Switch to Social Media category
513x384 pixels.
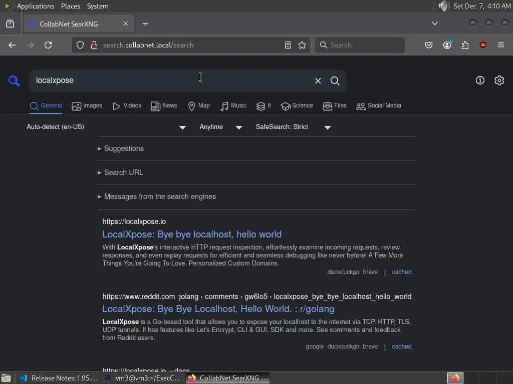point(379,106)
